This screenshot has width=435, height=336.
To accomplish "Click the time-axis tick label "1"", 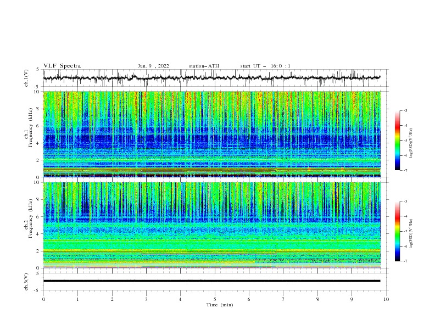I will coord(77,299).
